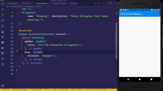
Task: Click the lightbulb quick-fix on line 19
Action: coord(17,51)
